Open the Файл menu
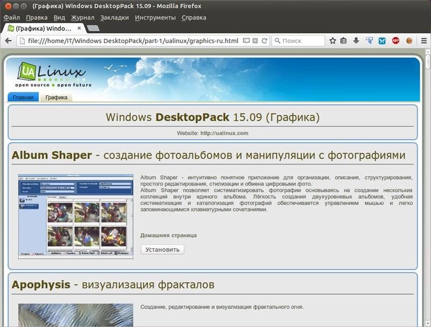Image resolution: width=431 pixels, height=327 pixels. coord(11,18)
